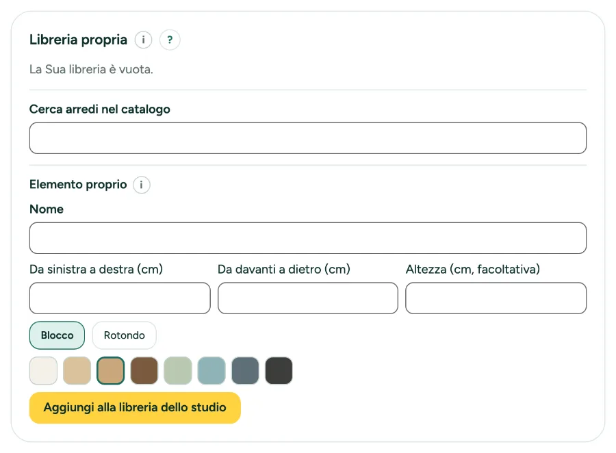
Task: Choose the Blocco shape option
Action: [57, 335]
